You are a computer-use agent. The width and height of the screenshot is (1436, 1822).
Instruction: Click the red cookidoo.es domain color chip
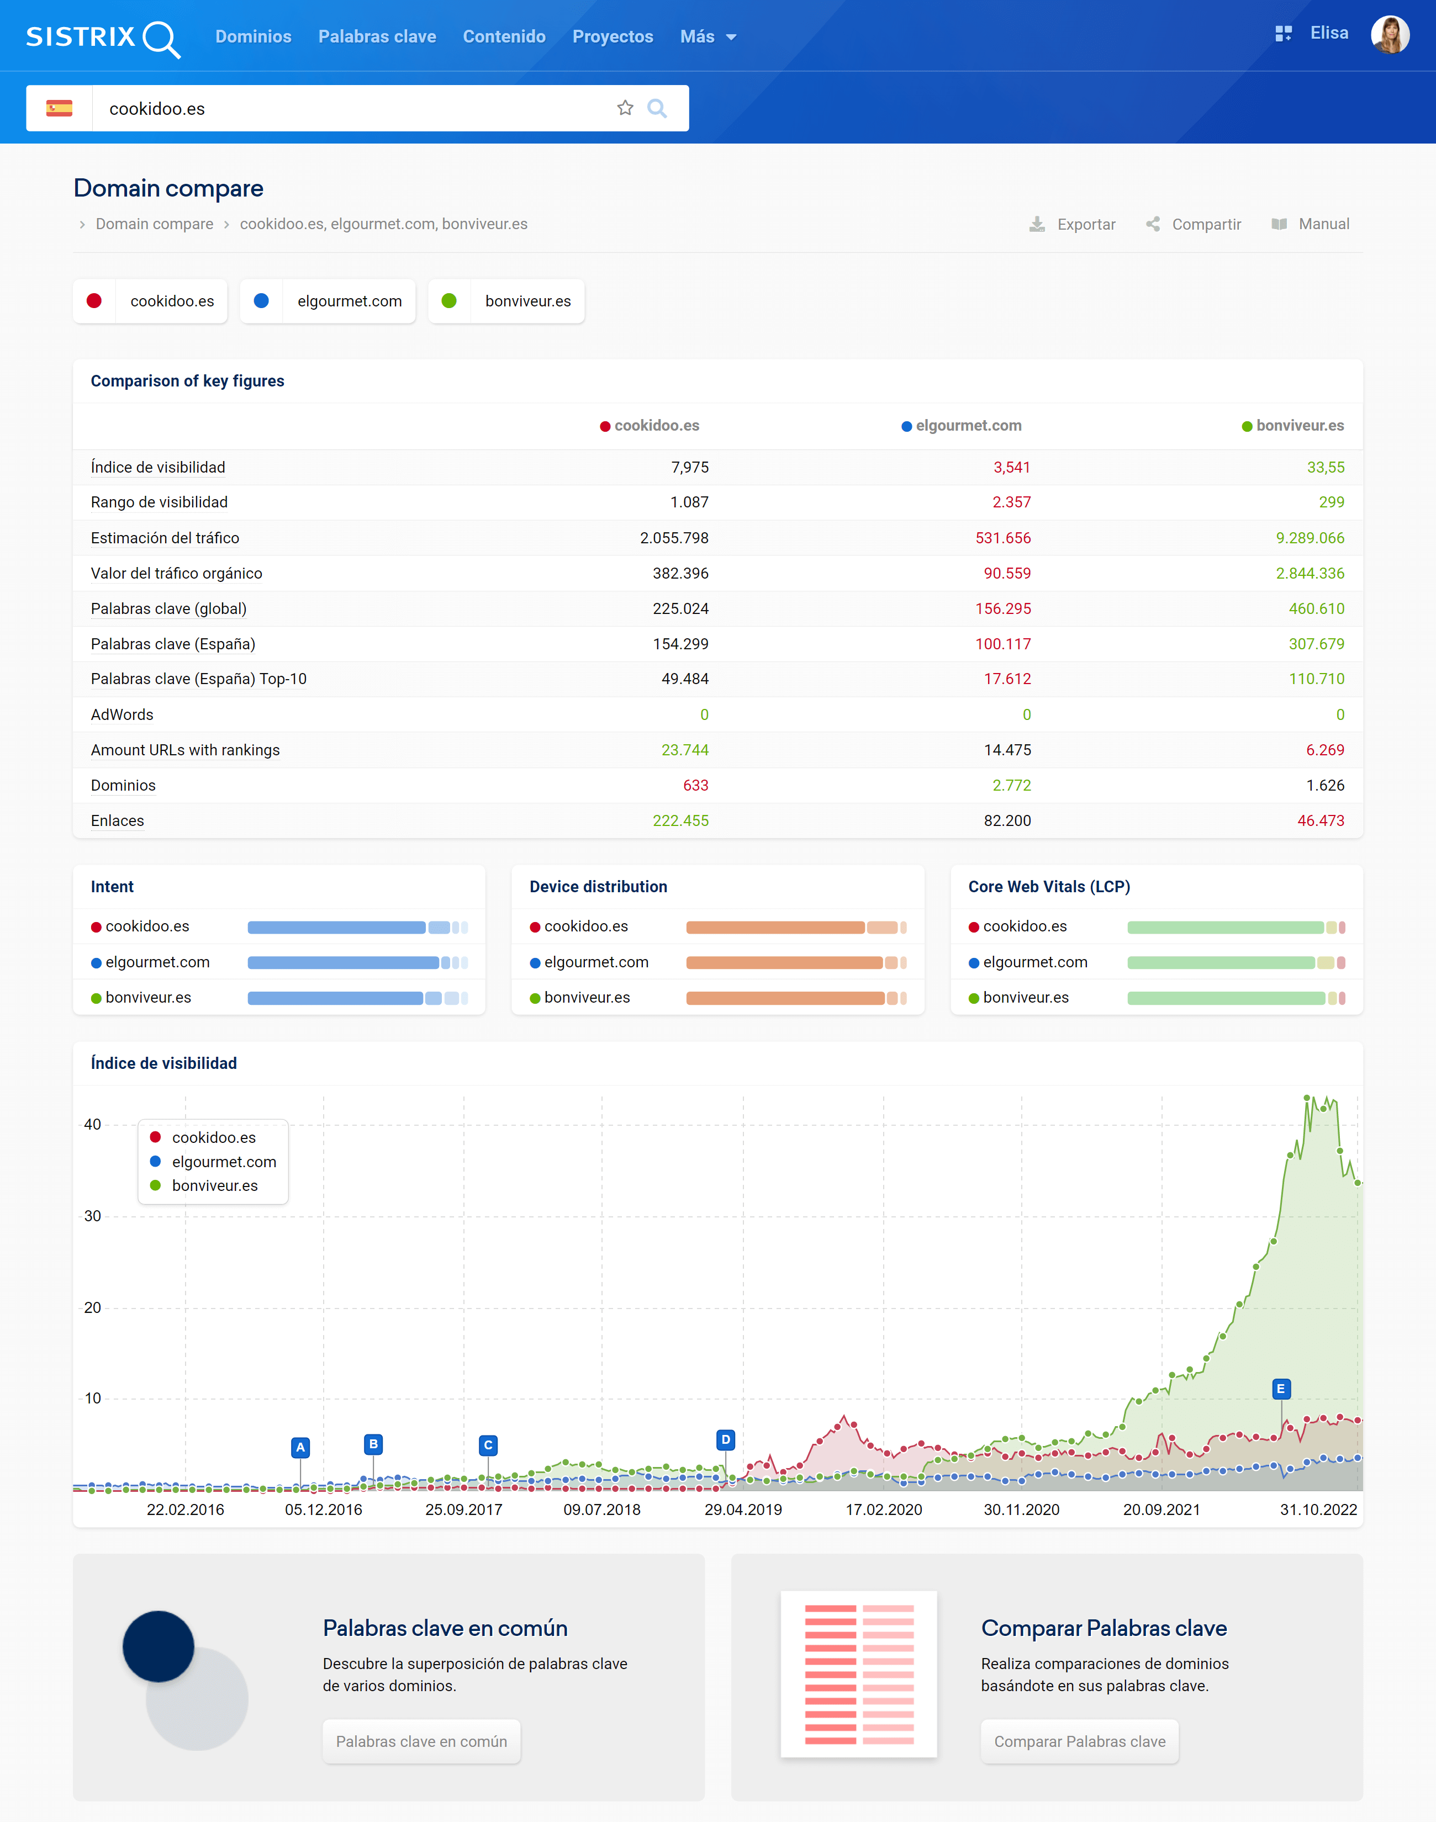tap(94, 301)
